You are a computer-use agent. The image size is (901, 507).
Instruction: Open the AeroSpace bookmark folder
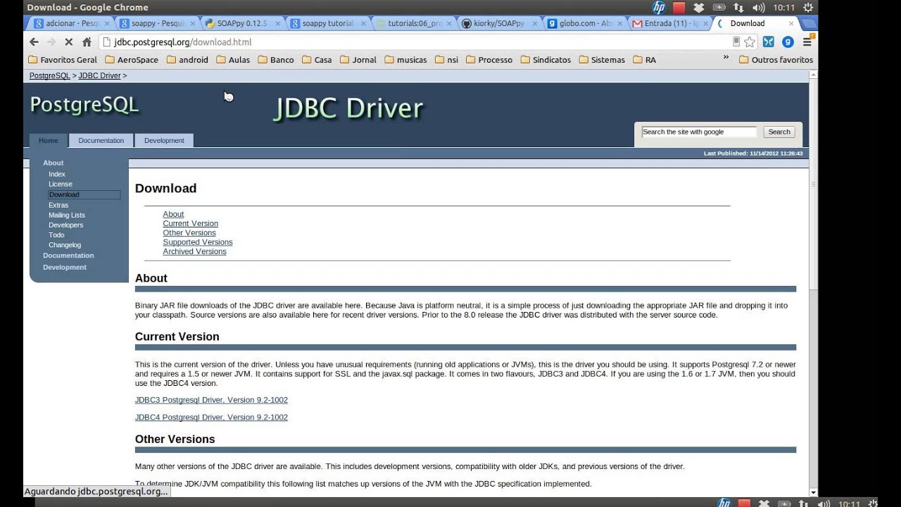coord(132,60)
